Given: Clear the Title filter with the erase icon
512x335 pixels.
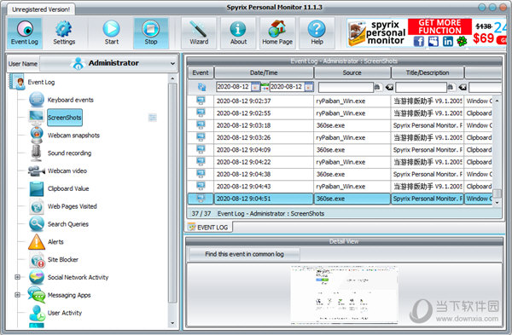Looking at the screenshot, I should (463, 87).
